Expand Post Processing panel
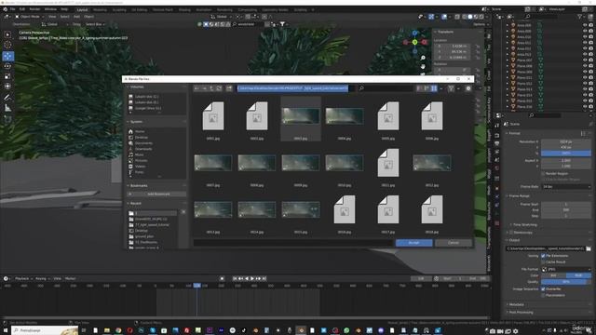Viewport: 596px width, 335px height. (521, 313)
